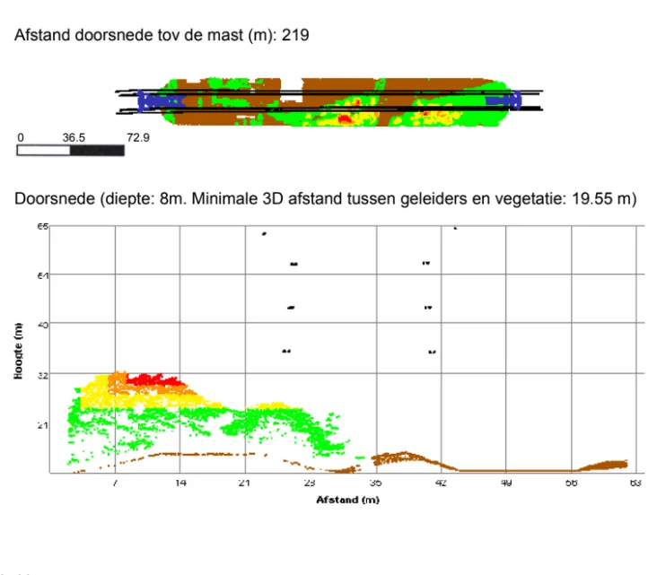
Task: Click the 'Afstand doorsnede tov de mast' heading
Action: point(162,35)
